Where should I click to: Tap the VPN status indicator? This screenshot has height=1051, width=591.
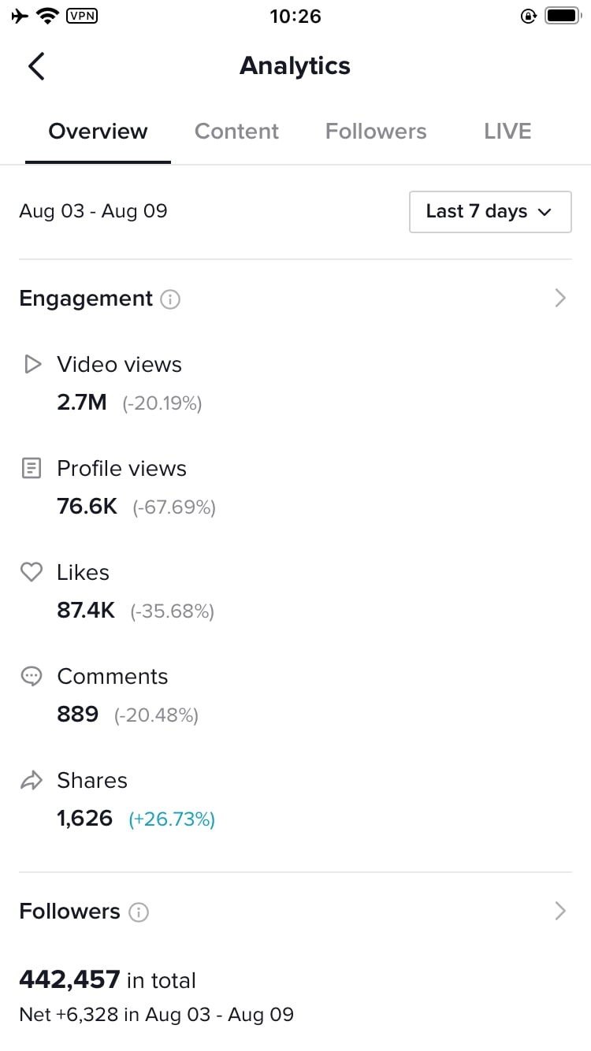[x=83, y=15]
